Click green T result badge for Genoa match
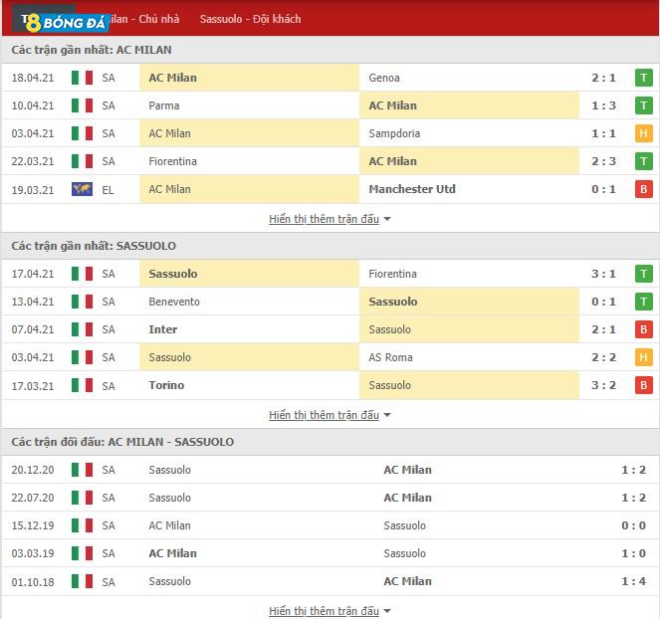 (644, 78)
